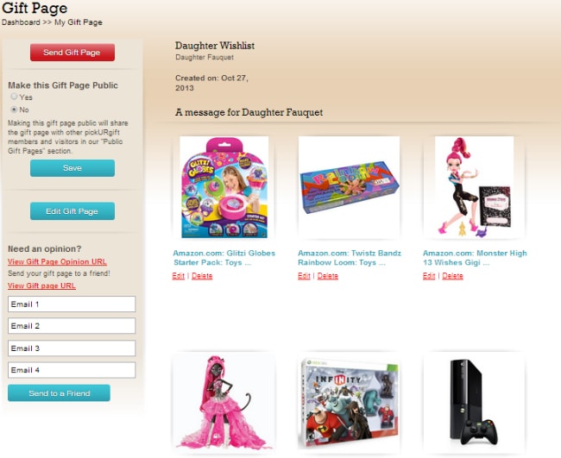This screenshot has width=561, height=458.
Task: Click Send to a Friend button
Action: coord(59,393)
